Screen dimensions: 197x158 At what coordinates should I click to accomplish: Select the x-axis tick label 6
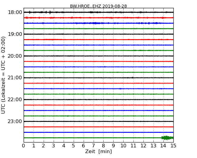pyautogui.click(x=84, y=146)
